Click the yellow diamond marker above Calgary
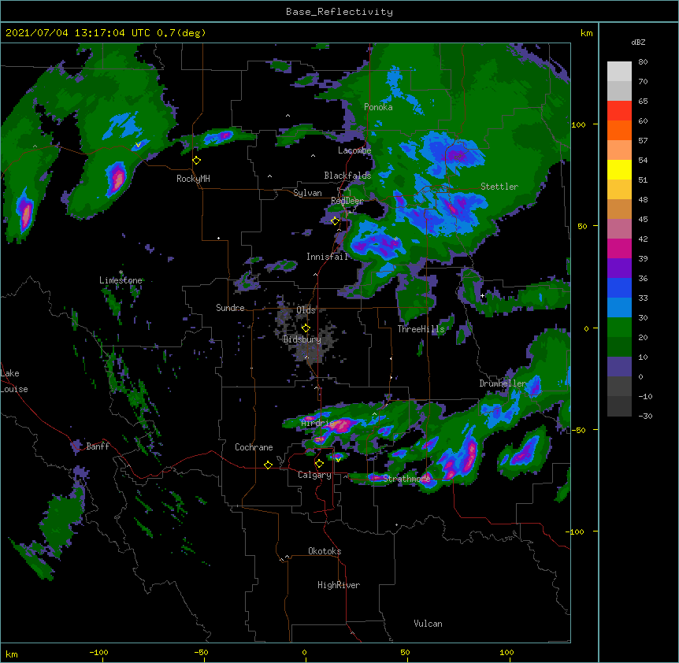 point(319,464)
